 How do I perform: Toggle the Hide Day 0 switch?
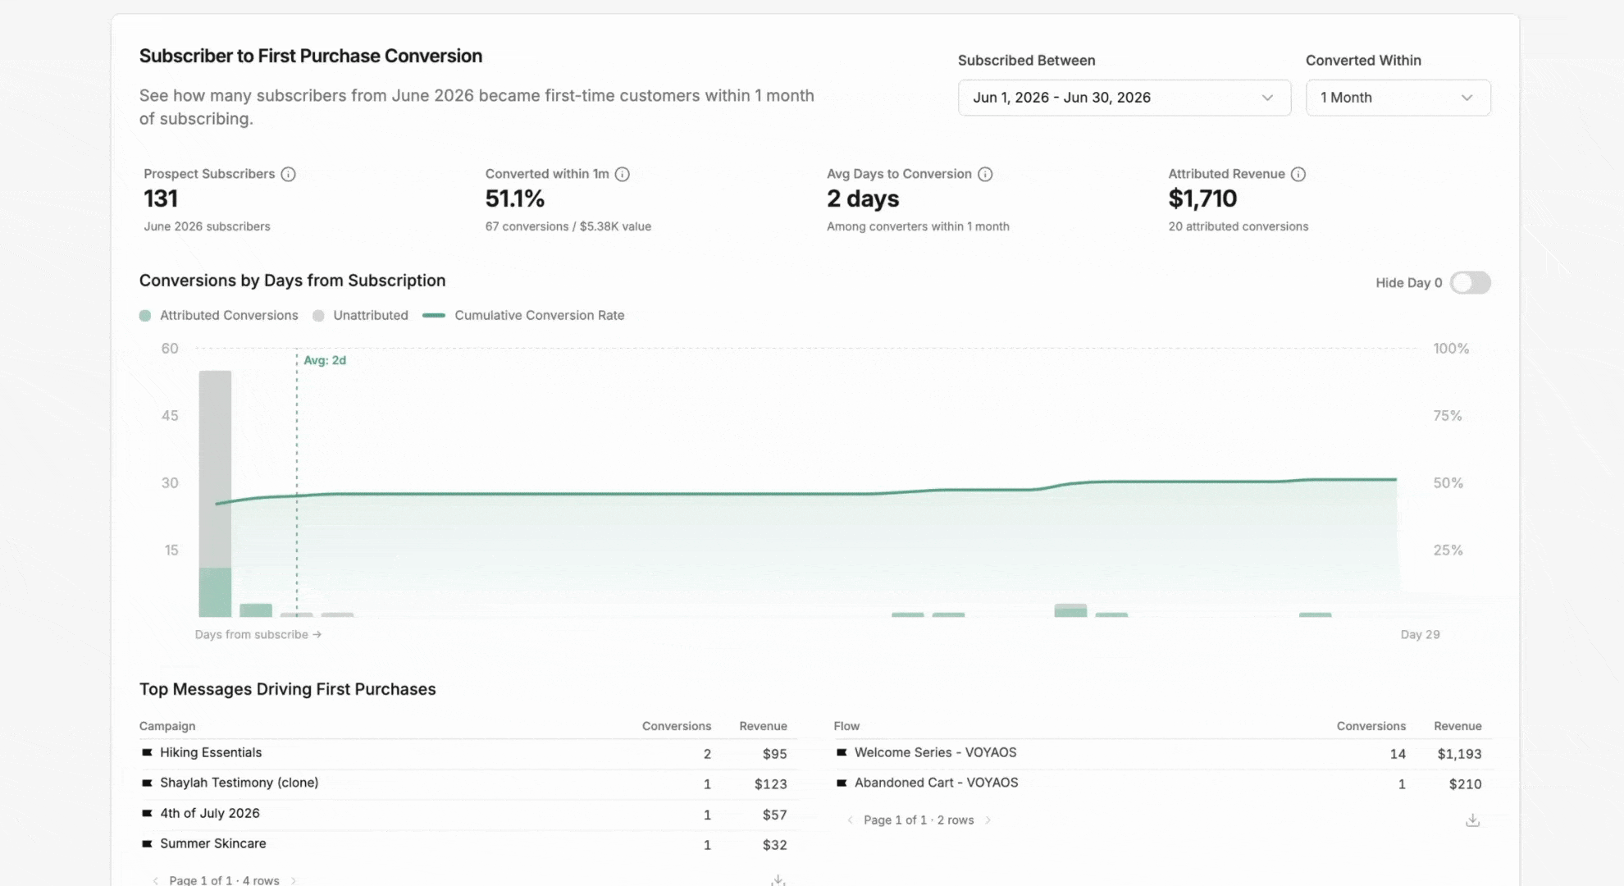1470,283
